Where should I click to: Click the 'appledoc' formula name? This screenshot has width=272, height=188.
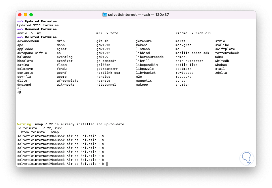pos(25,49)
